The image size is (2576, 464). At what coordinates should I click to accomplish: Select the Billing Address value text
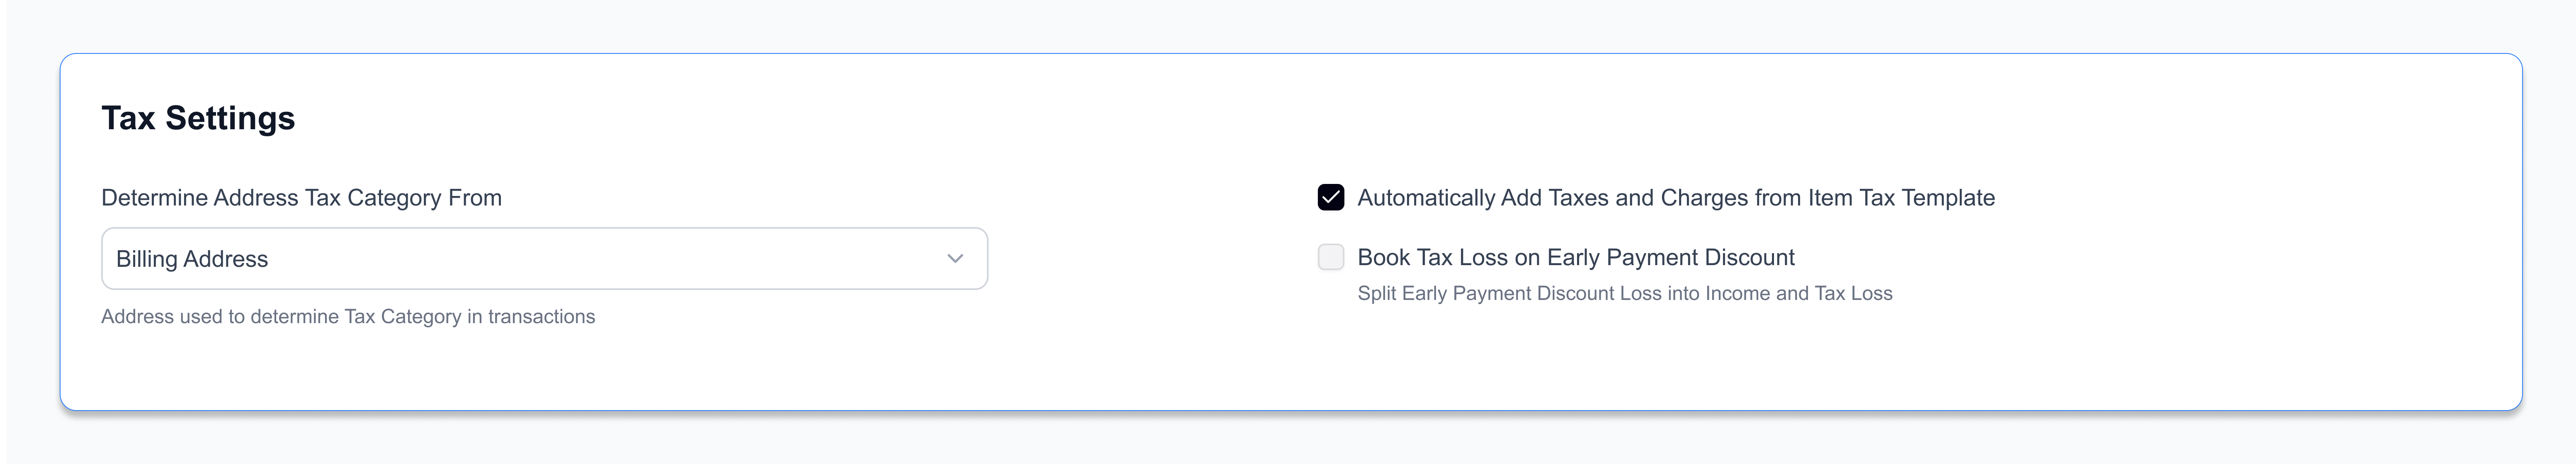click(192, 259)
